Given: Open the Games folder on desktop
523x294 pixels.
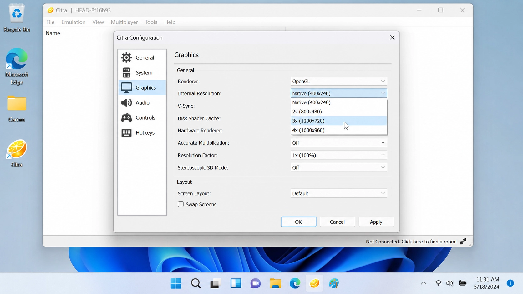Looking at the screenshot, I should click(x=17, y=109).
